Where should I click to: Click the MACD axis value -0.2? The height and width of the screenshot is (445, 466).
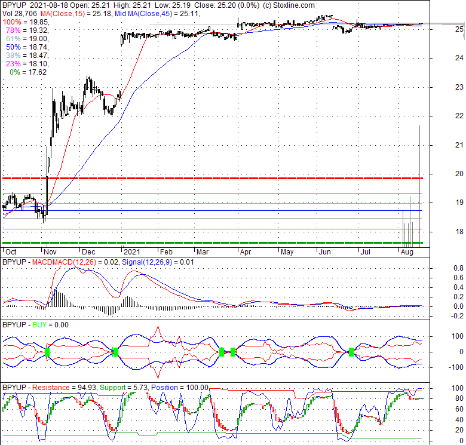458,316
